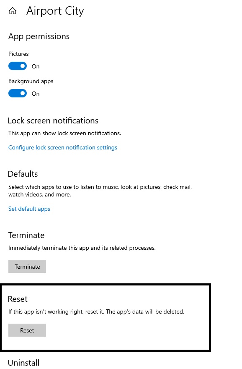Image resolution: width=242 pixels, height=369 pixels.
Task: Disable the Background apps toggle
Action: pos(18,94)
